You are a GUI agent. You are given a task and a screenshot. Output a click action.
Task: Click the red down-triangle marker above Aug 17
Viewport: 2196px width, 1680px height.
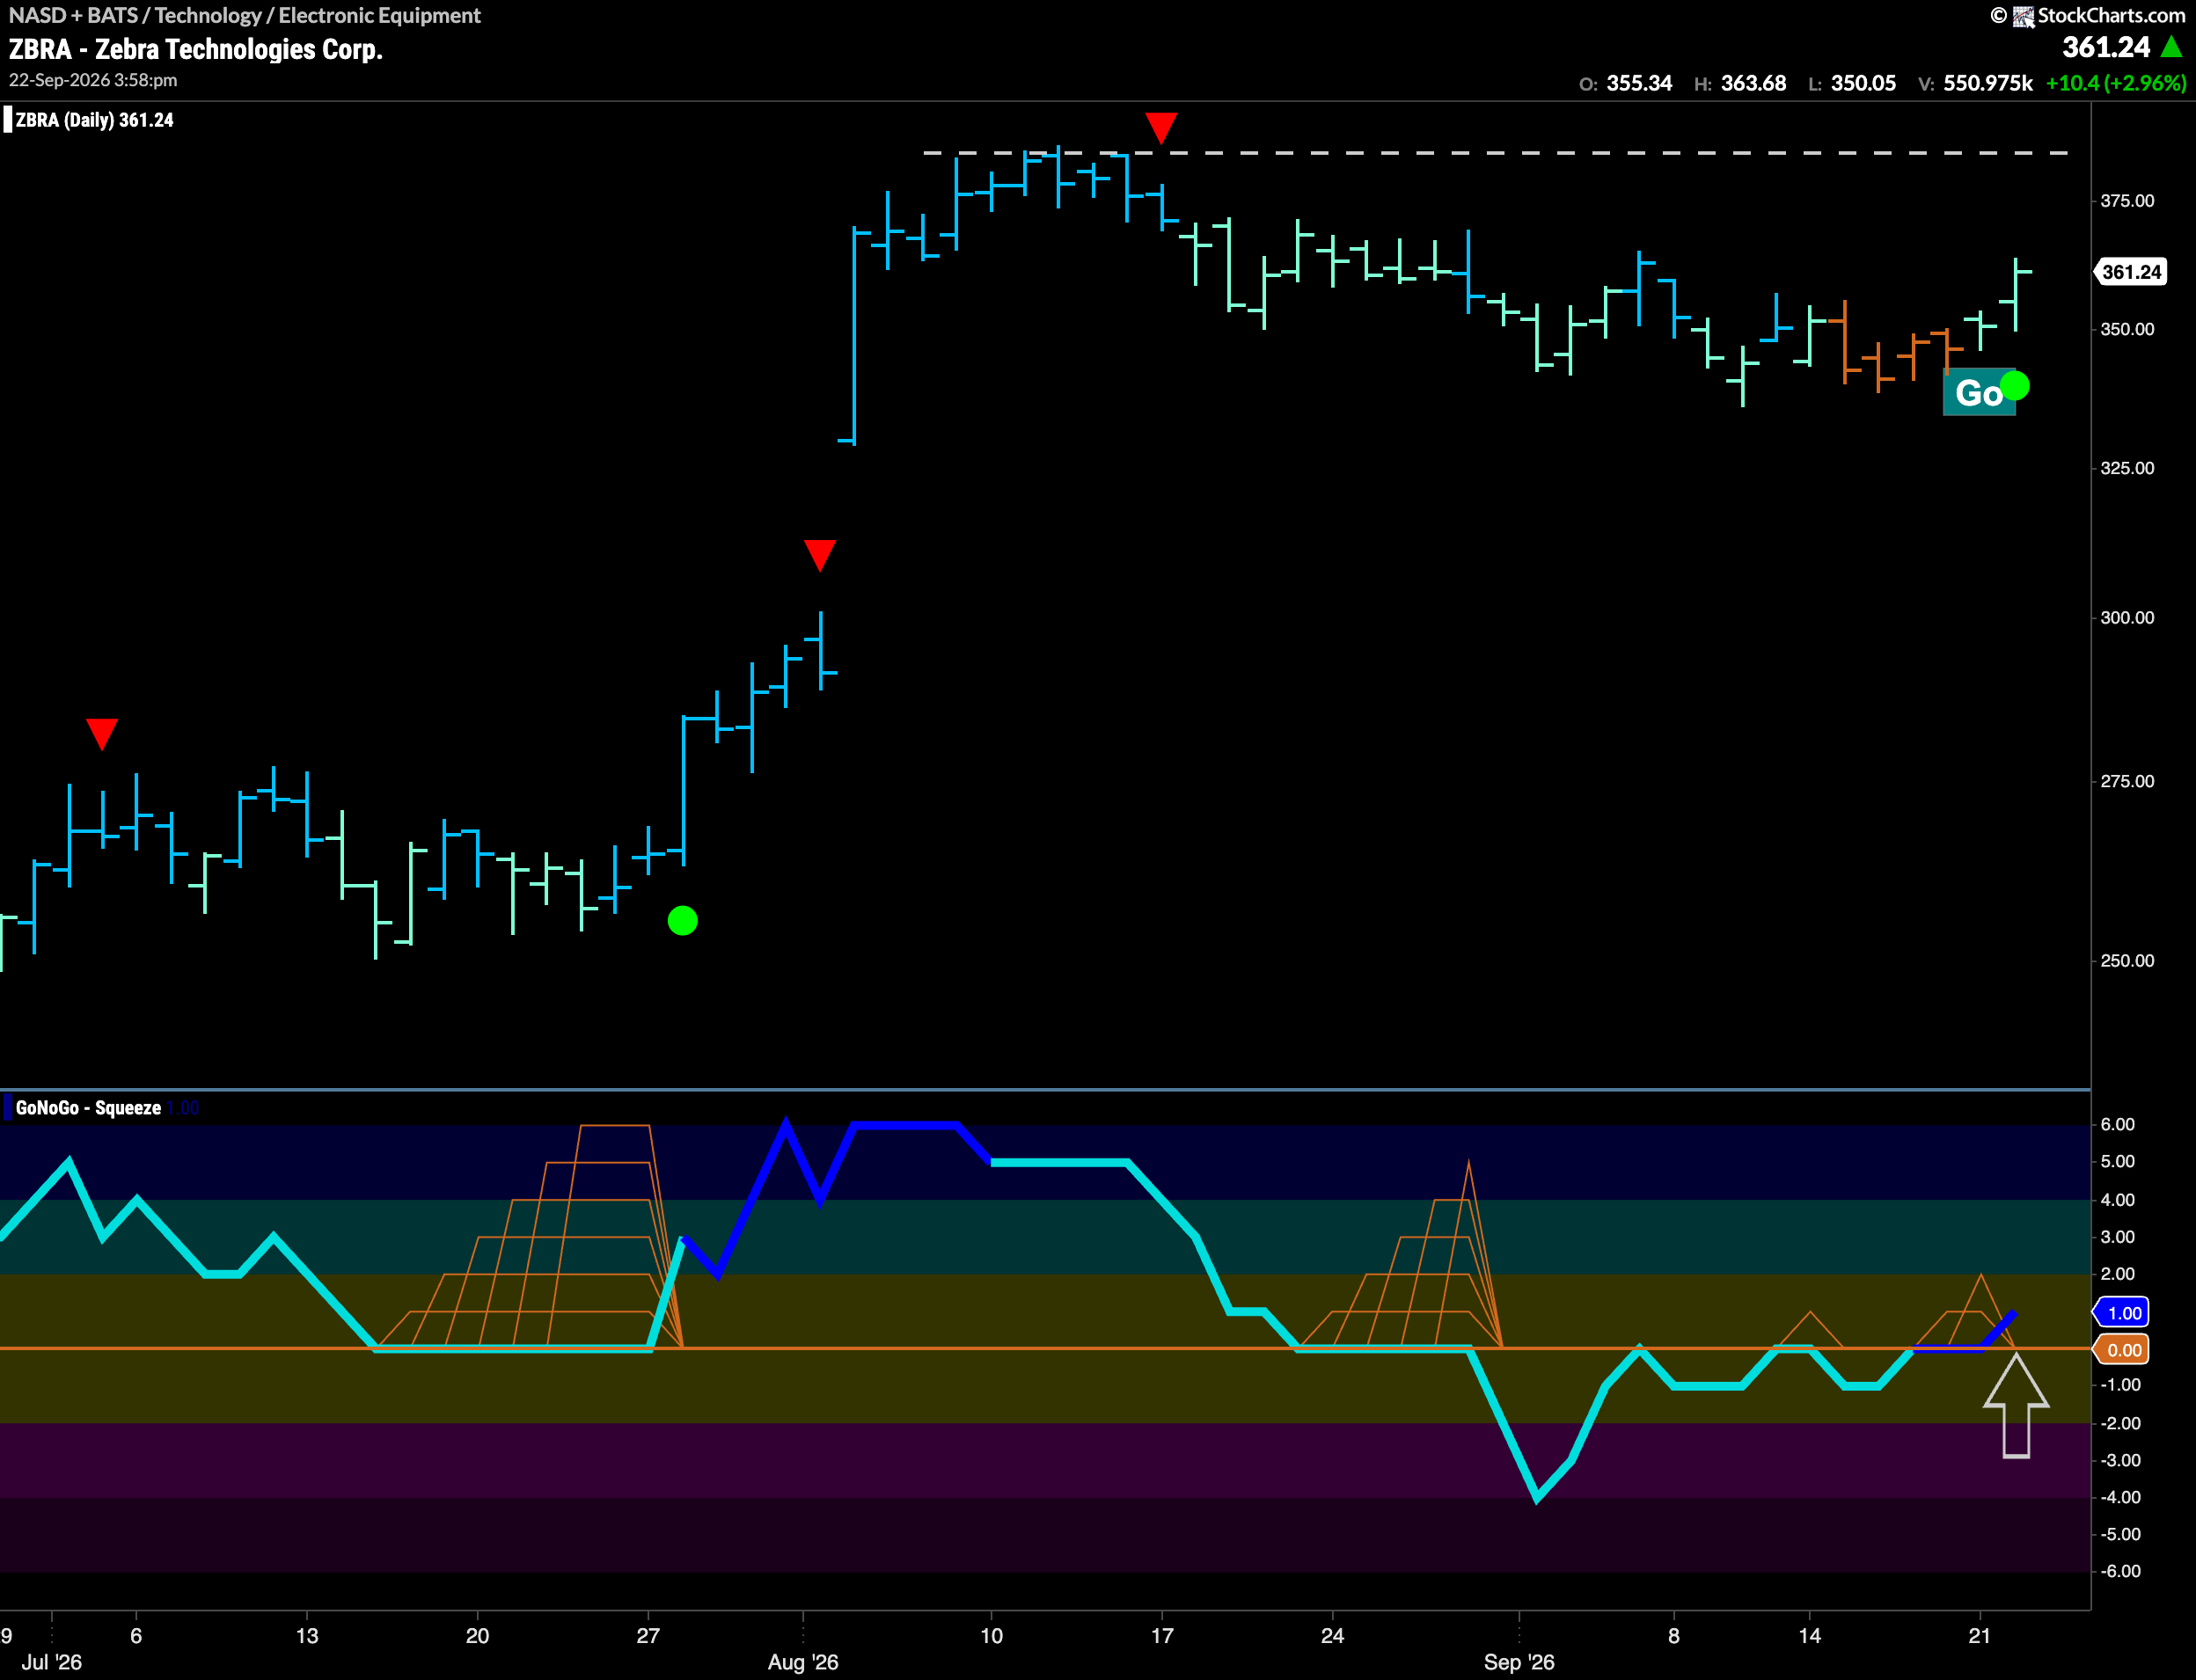coord(1161,128)
